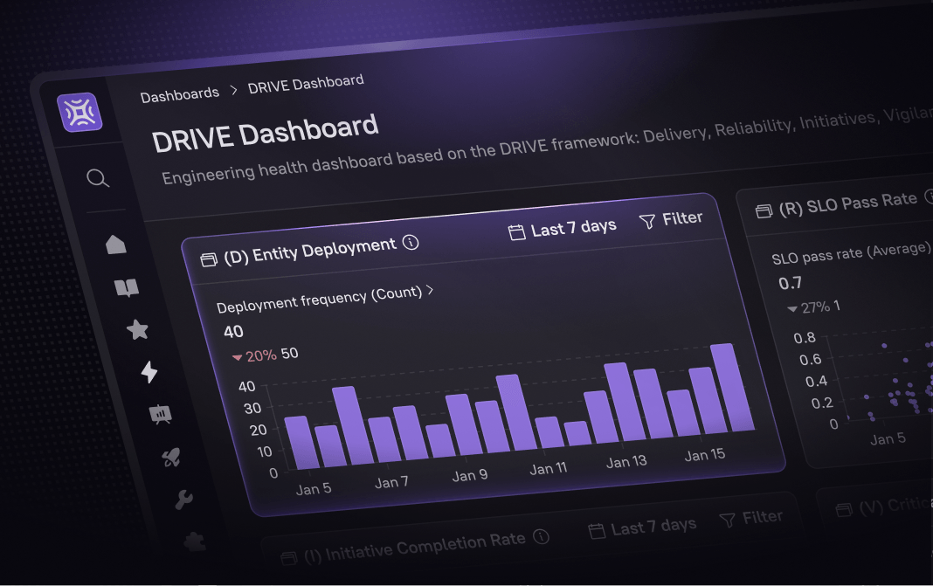Click the puzzle piece plugins icon
Viewport: 933px width, 586px height.
195,541
